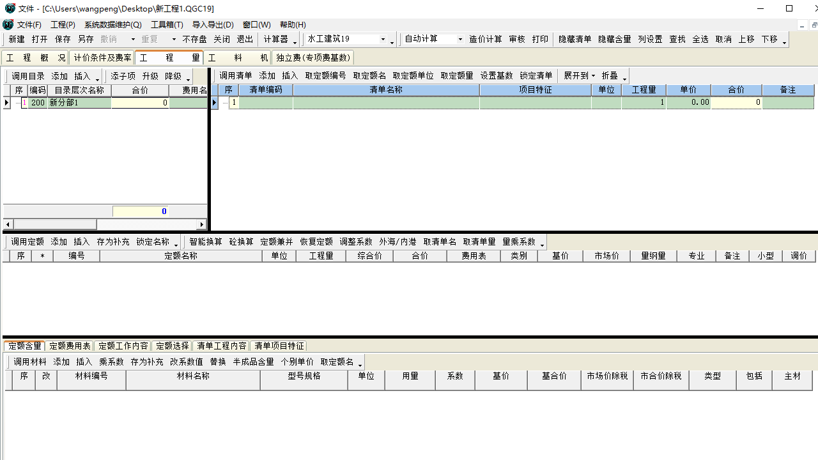Expand the 自动计算 combo box
The height and width of the screenshot is (460, 818).
[x=459, y=40]
